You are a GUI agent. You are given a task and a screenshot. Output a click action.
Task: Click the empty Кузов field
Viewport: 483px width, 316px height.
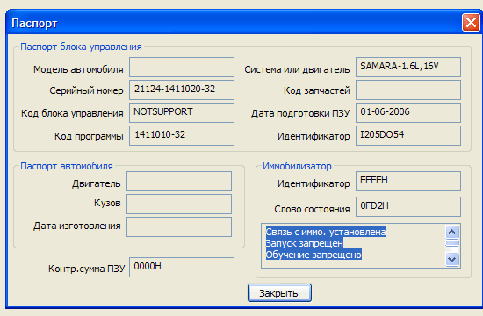click(x=179, y=205)
